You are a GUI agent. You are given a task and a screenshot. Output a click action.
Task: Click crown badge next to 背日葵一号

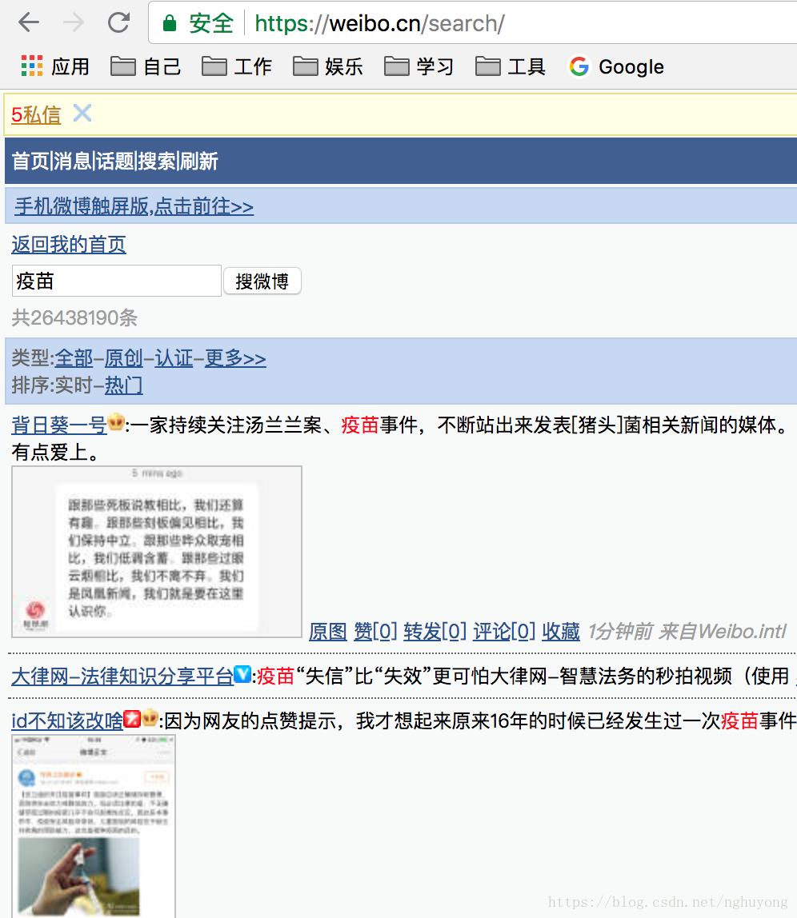coord(116,421)
